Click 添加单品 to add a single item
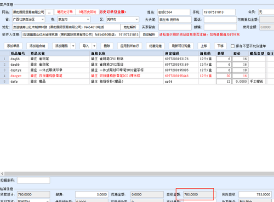 coord(13,46)
